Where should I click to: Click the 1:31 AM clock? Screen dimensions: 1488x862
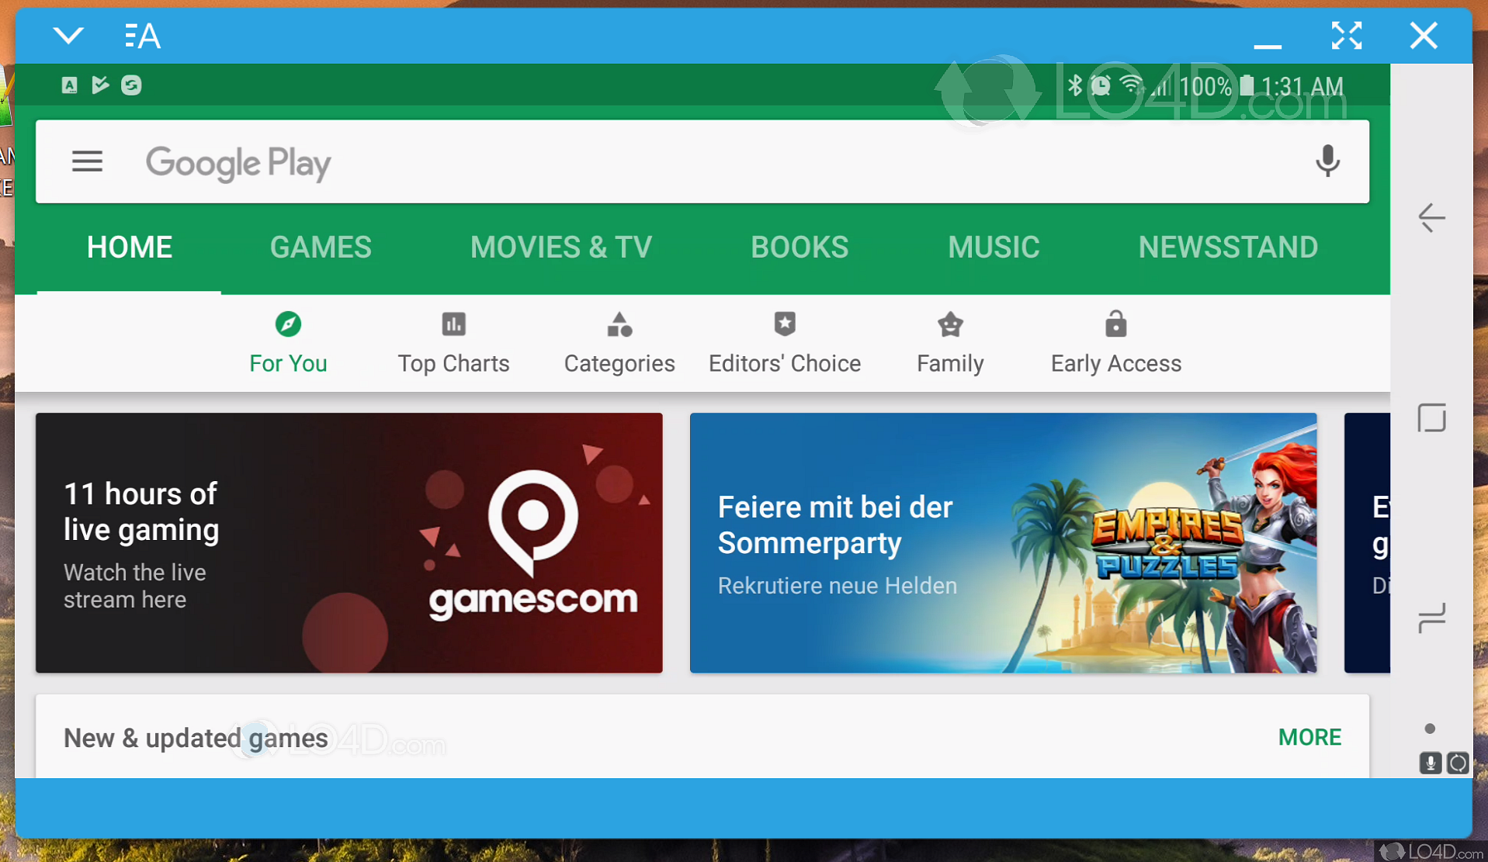(1302, 86)
